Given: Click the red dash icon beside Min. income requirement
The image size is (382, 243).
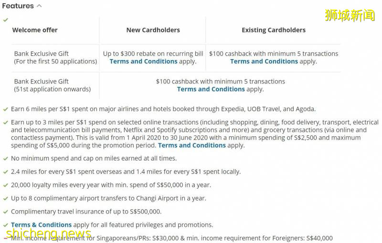Looking at the screenshot, I should (x=5, y=238).
